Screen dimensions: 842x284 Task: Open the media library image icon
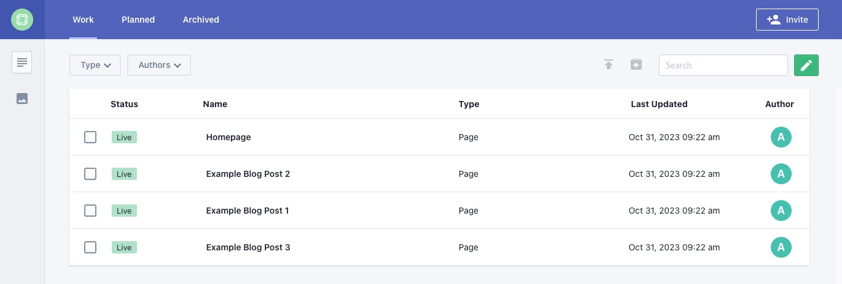click(x=22, y=98)
